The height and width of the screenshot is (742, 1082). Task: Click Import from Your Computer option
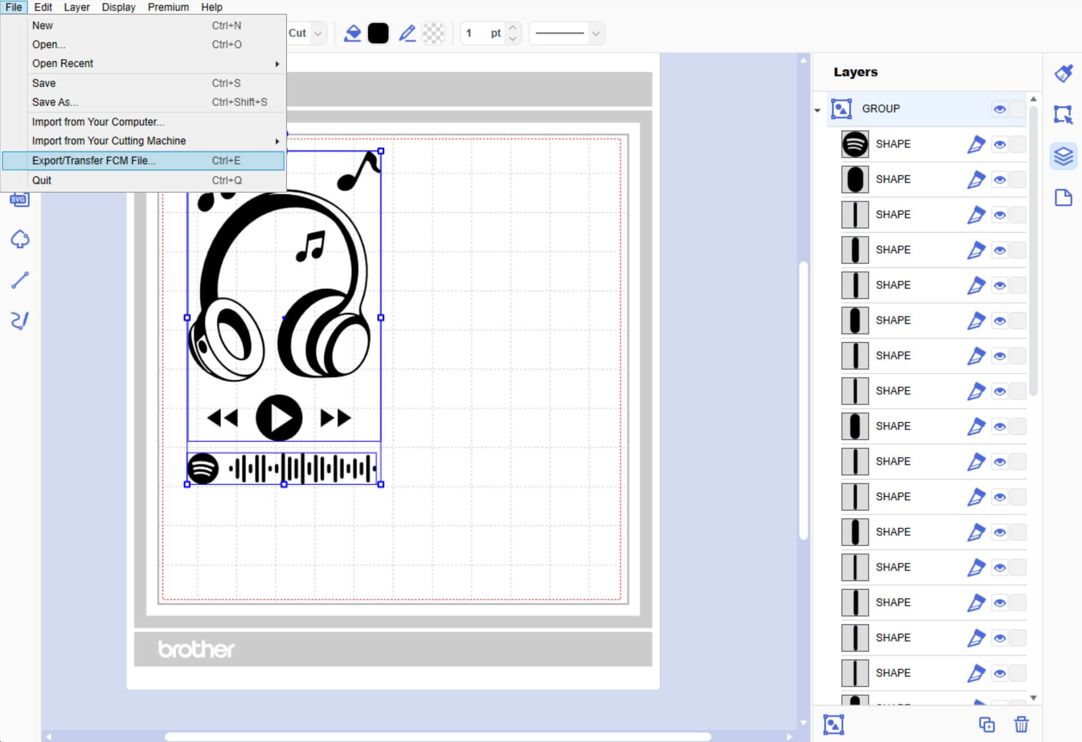(x=98, y=122)
